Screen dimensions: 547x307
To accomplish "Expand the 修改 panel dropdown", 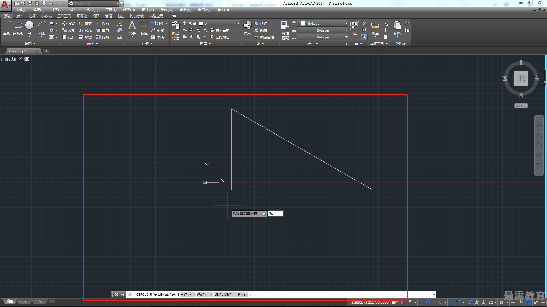I will pos(92,44).
